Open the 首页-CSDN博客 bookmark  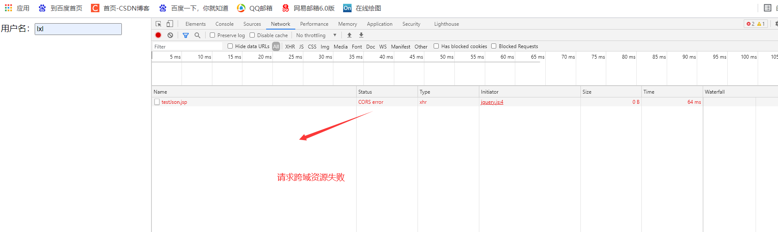pyautogui.click(x=121, y=8)
